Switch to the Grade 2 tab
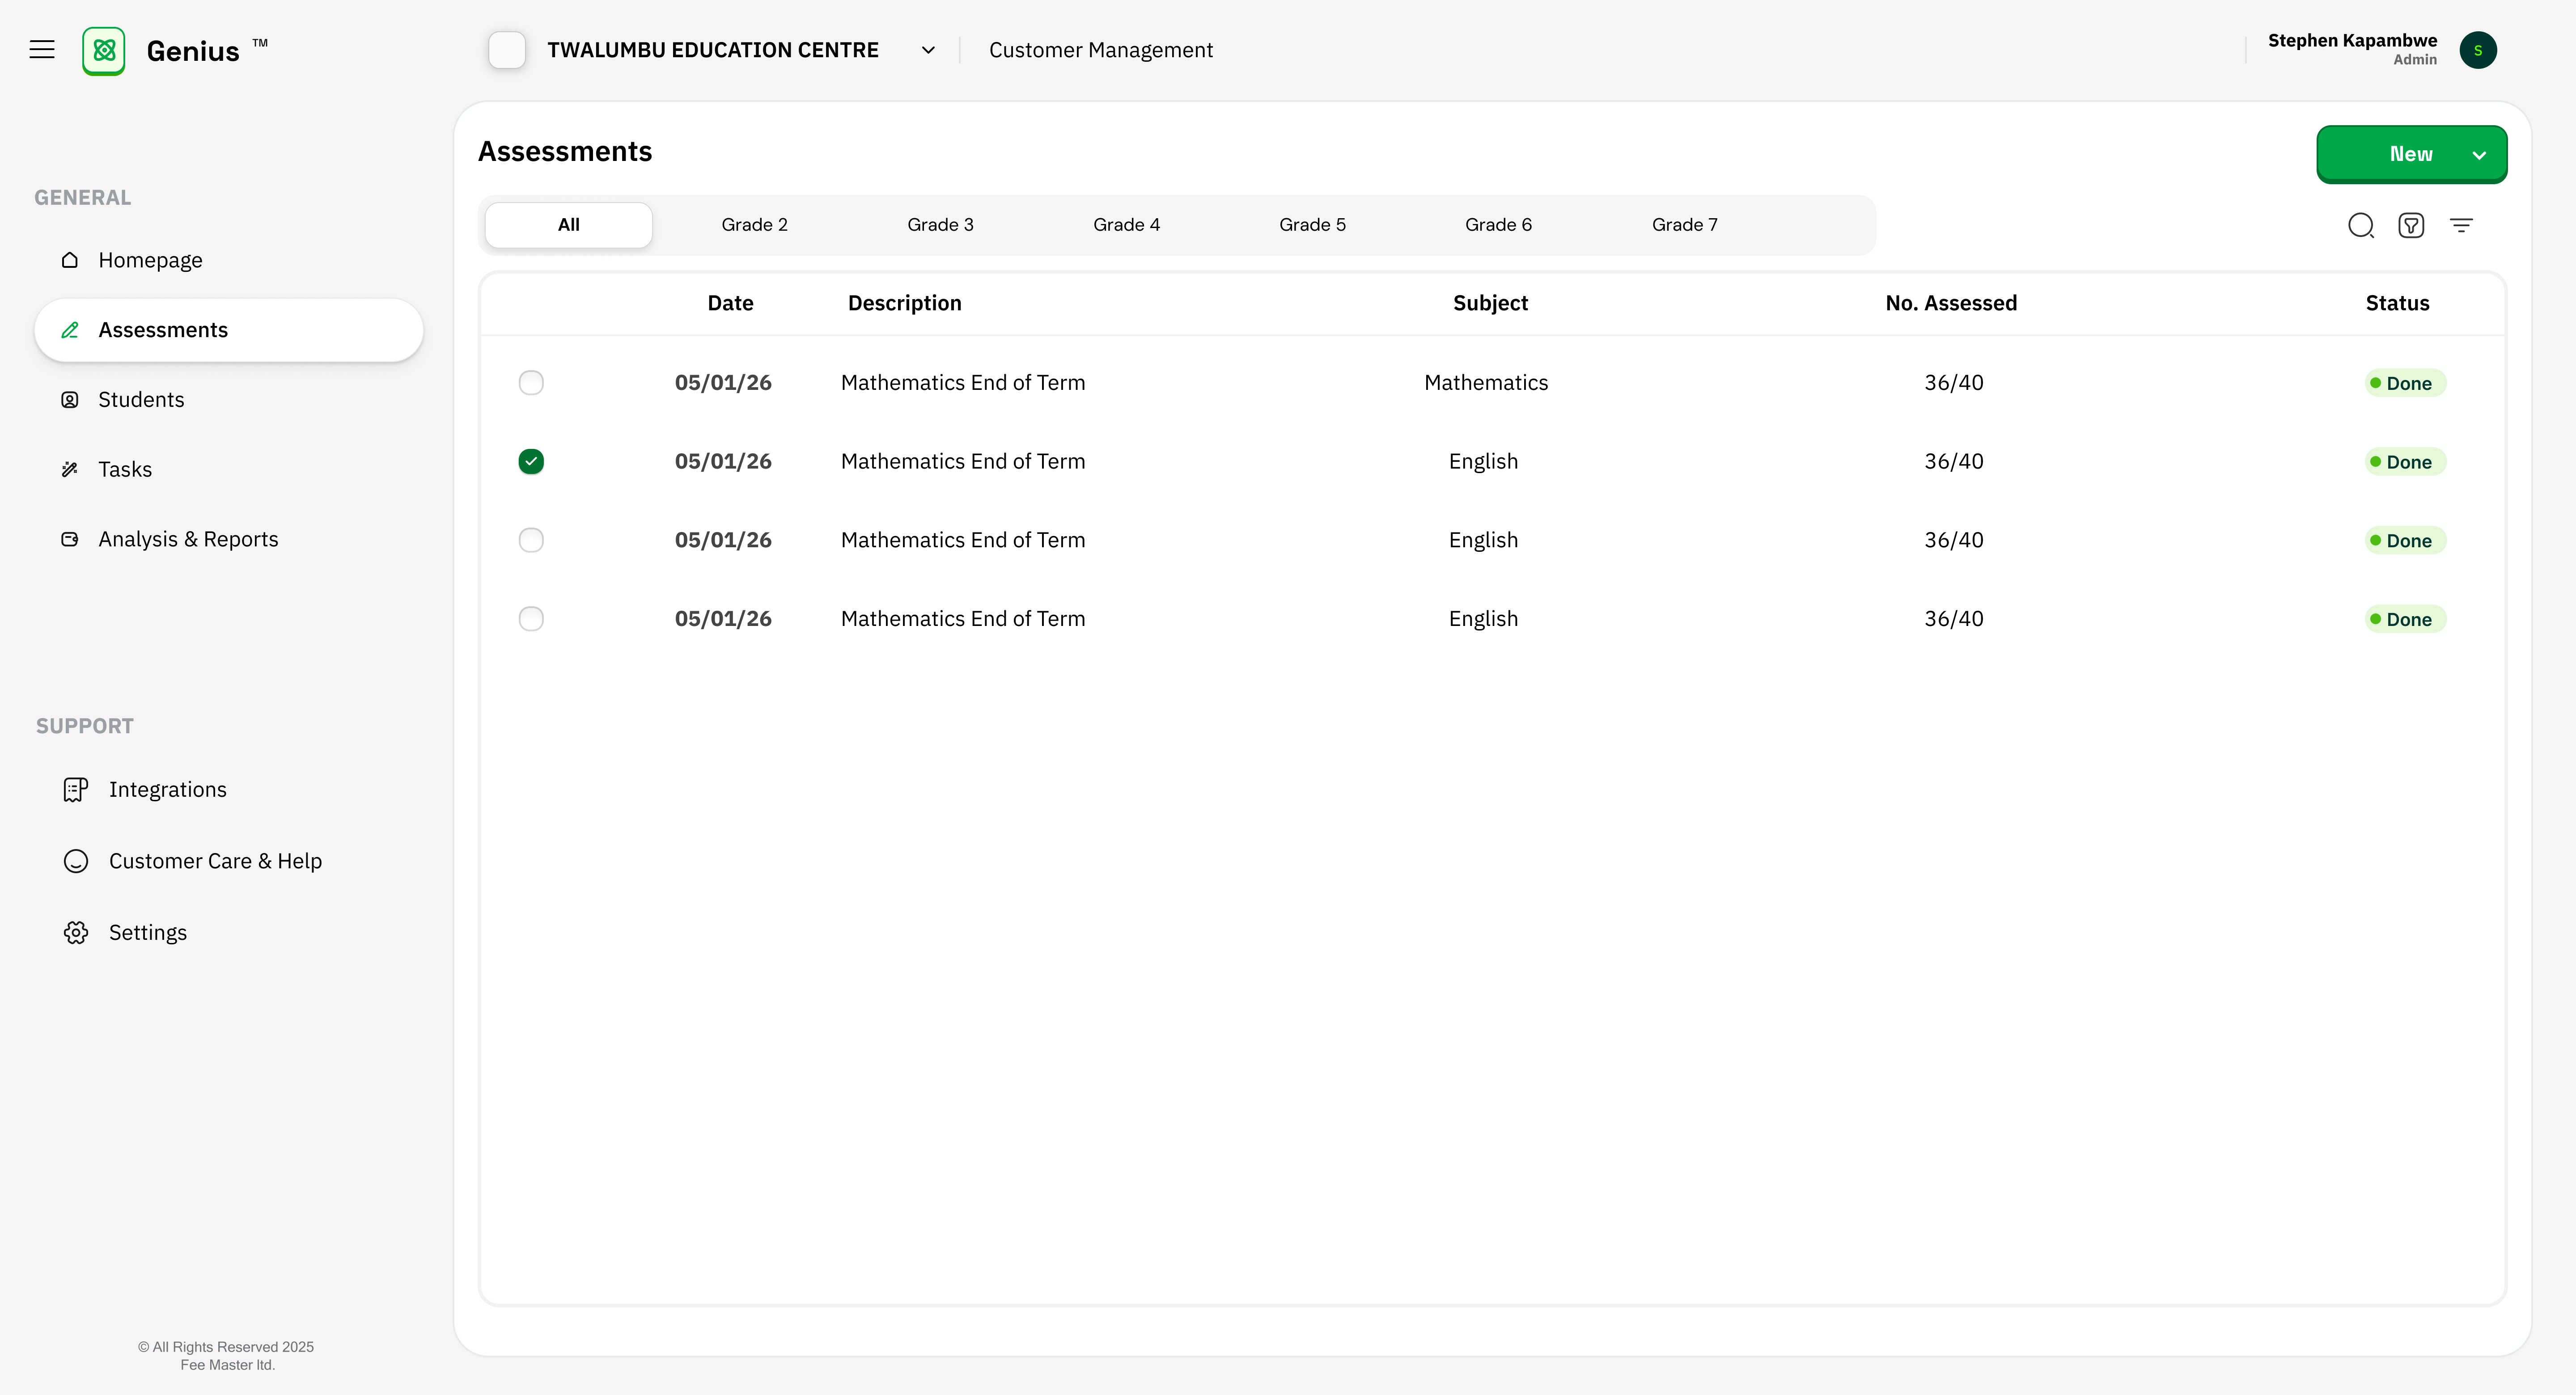The image size is (2576, 1395). (x=755, y=225)
